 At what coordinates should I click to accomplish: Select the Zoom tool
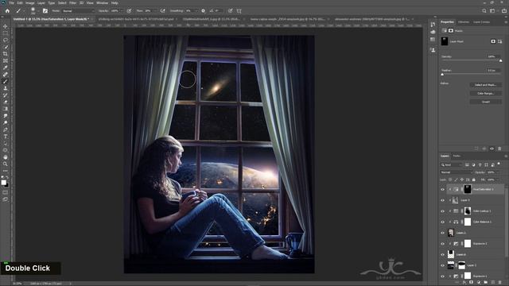point(6,164)
